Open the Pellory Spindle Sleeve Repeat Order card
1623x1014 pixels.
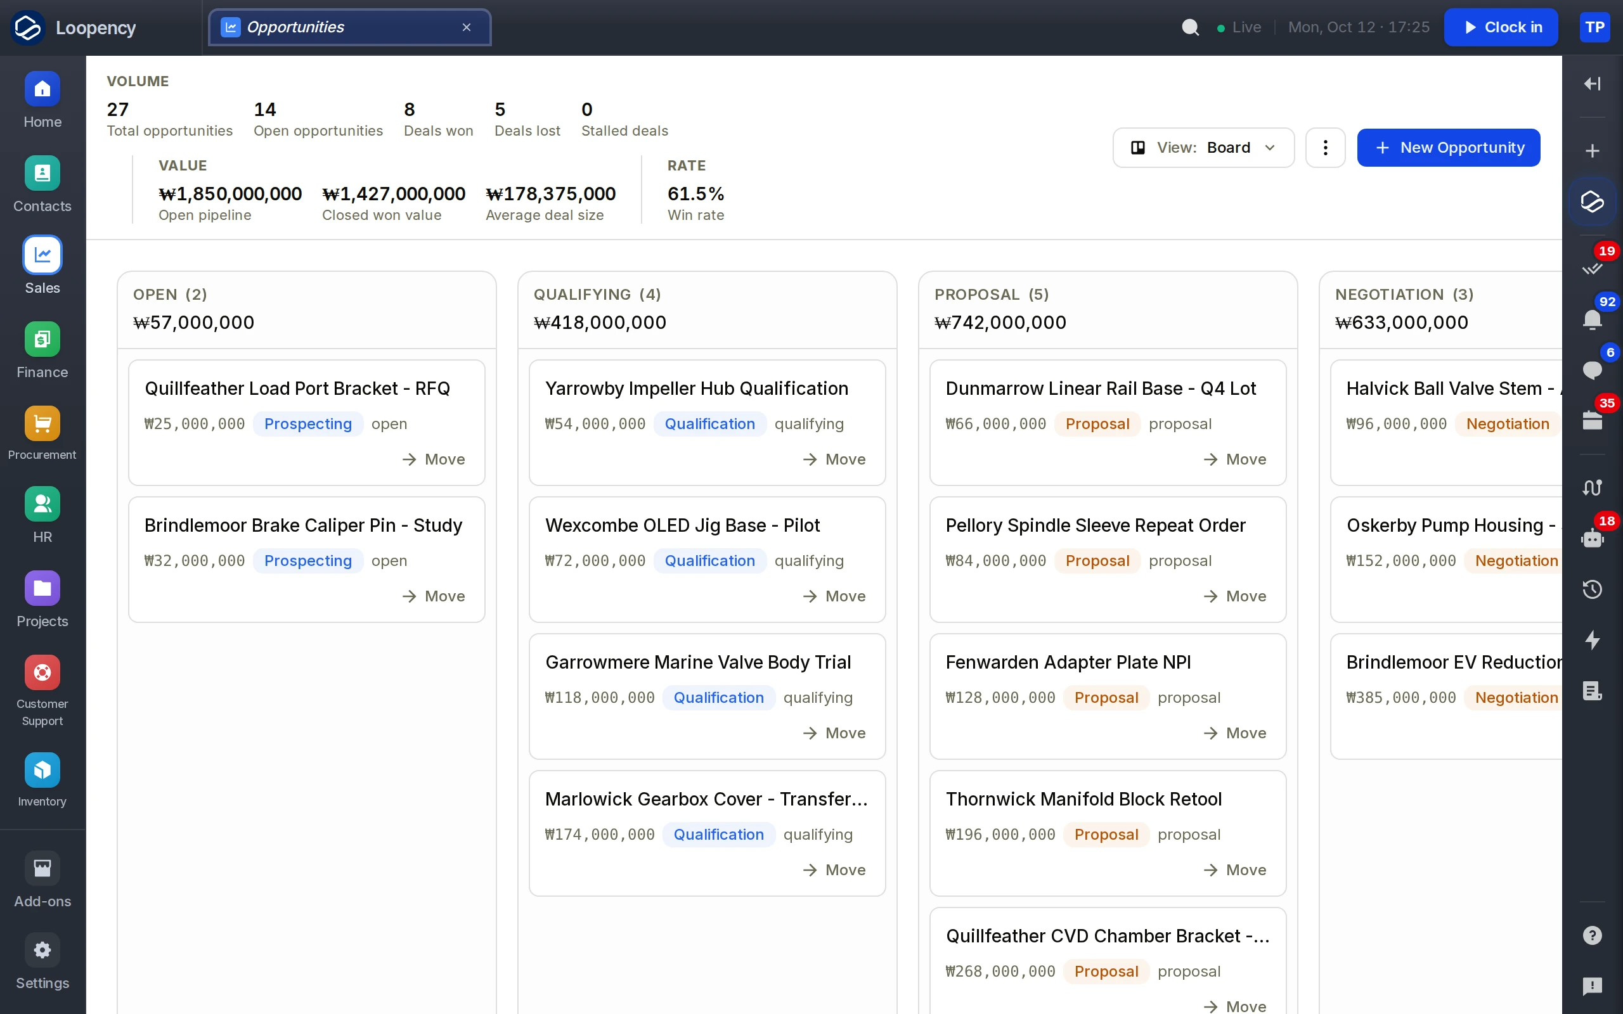pos(1108,560)
